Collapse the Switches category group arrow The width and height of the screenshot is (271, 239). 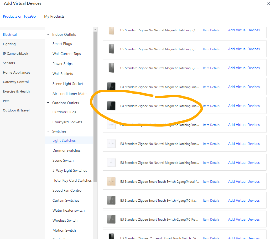[48, 131]
